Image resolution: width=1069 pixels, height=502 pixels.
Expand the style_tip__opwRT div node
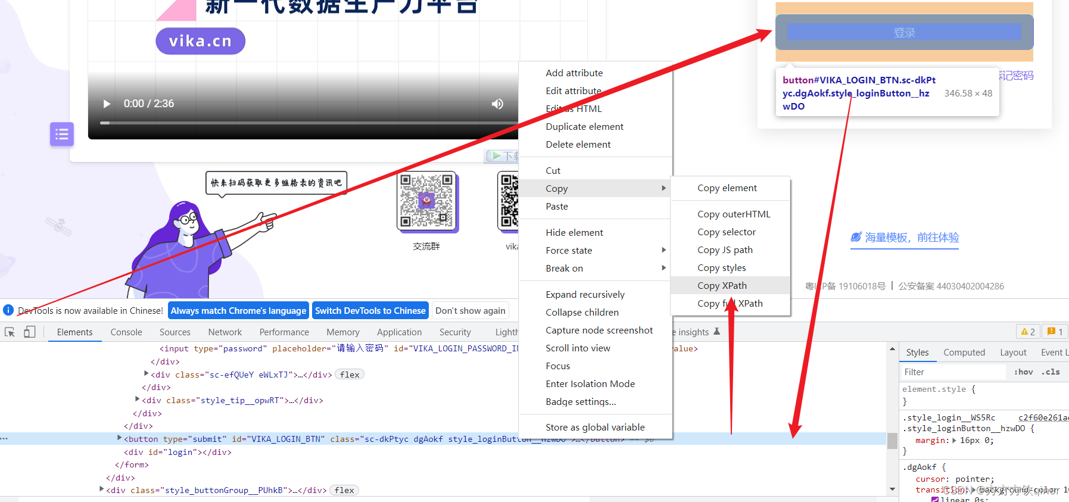138,399
